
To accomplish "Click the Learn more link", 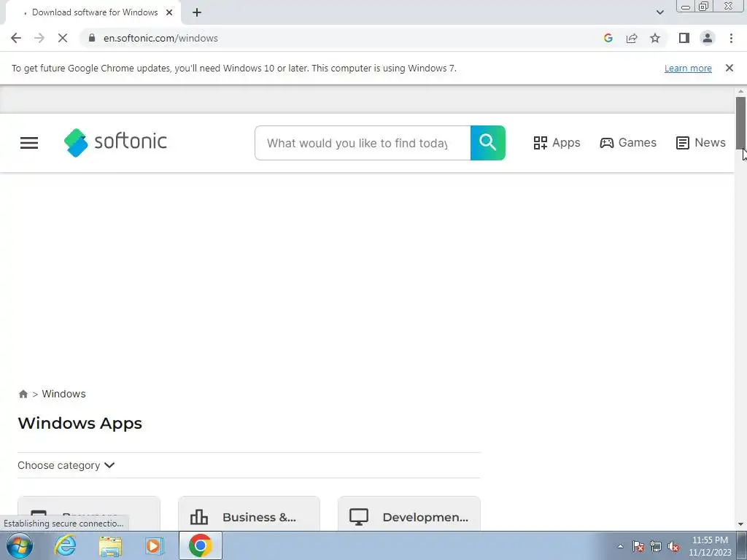I will tap(688, 68).
